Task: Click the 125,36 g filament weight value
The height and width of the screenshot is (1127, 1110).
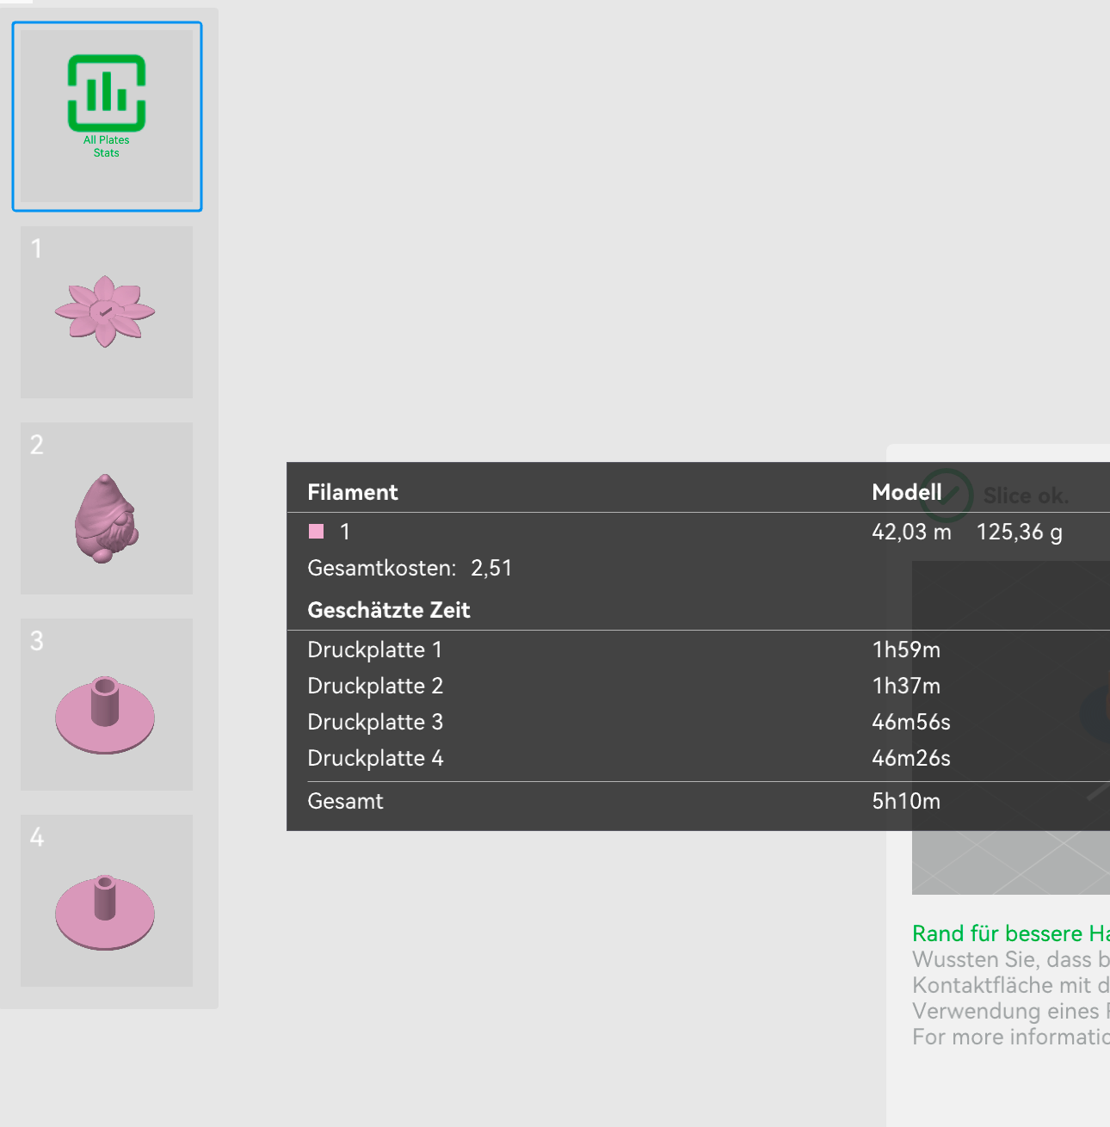Action: [x=1019, y=532]
